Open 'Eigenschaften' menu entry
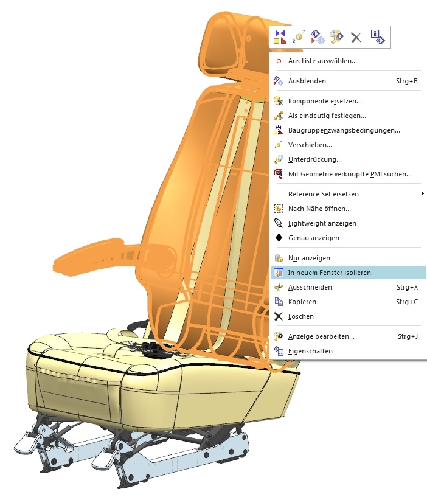The width and height of the screenshot is (427, 500). (349, 351)
